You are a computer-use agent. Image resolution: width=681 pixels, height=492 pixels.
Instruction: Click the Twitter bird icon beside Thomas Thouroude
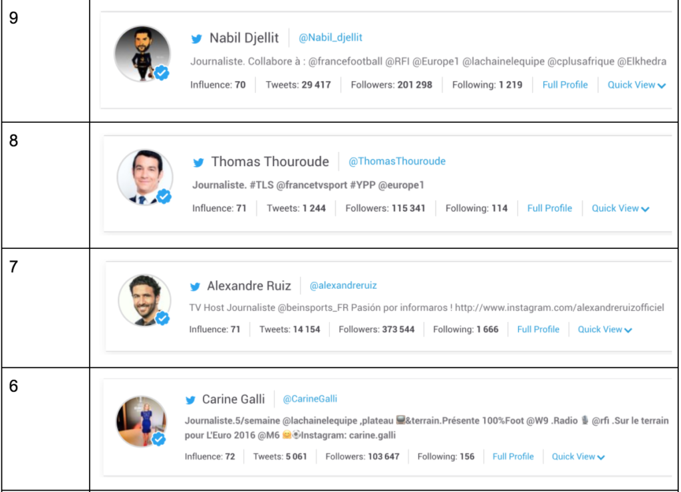[x=198, y=162]
